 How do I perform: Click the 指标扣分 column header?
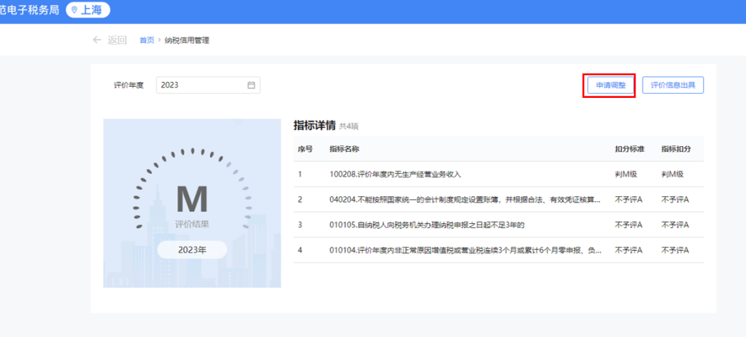(676, 149)
